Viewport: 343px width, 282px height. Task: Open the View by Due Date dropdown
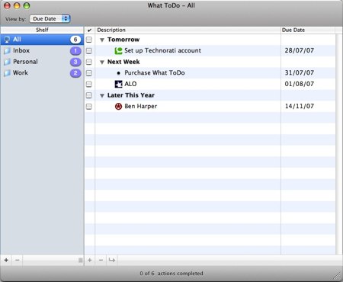coord(50,19)
